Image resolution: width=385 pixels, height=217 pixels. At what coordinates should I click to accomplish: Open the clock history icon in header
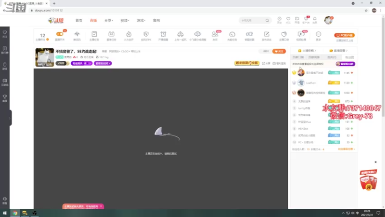[280, 20]
